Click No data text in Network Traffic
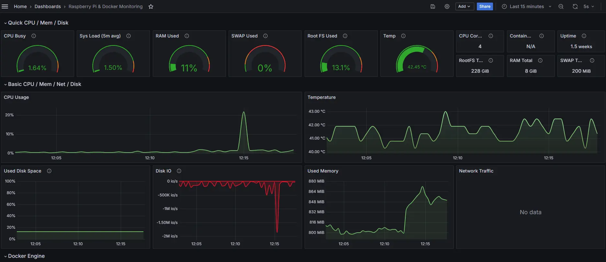Image resolution: width=606 pixels, height=262 pixels. pos(530,212)
